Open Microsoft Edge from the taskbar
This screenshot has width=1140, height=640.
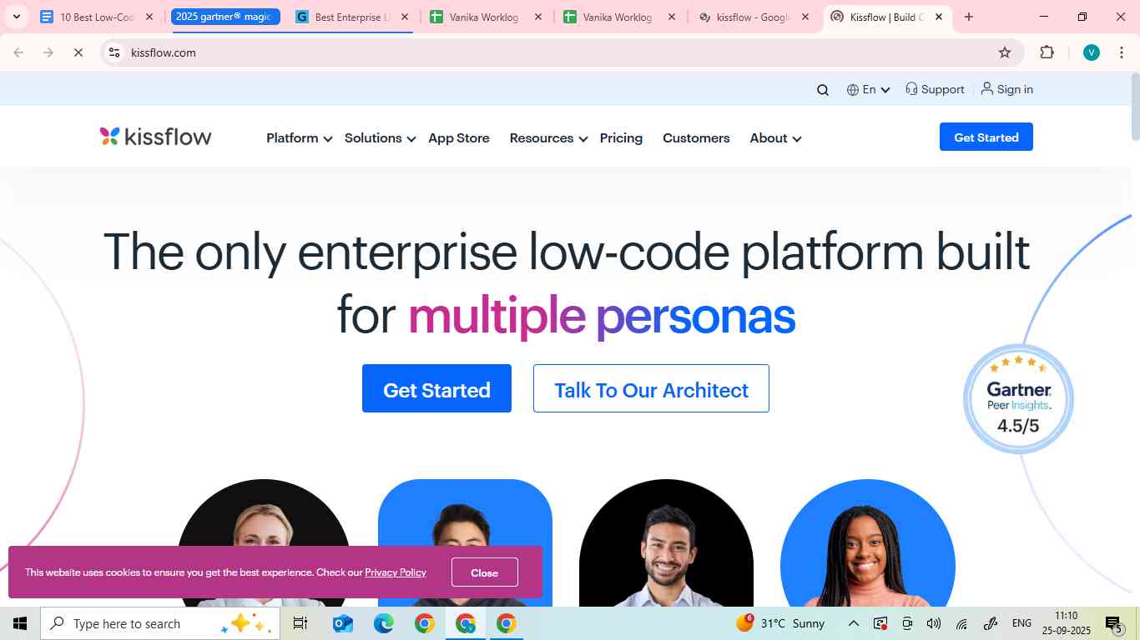click(x=384, y=623)
